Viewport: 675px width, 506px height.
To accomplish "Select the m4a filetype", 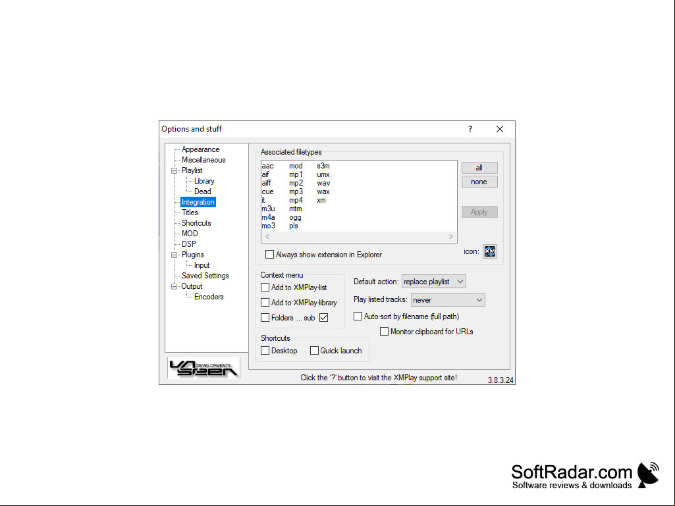I will click(x=268, y=217).
